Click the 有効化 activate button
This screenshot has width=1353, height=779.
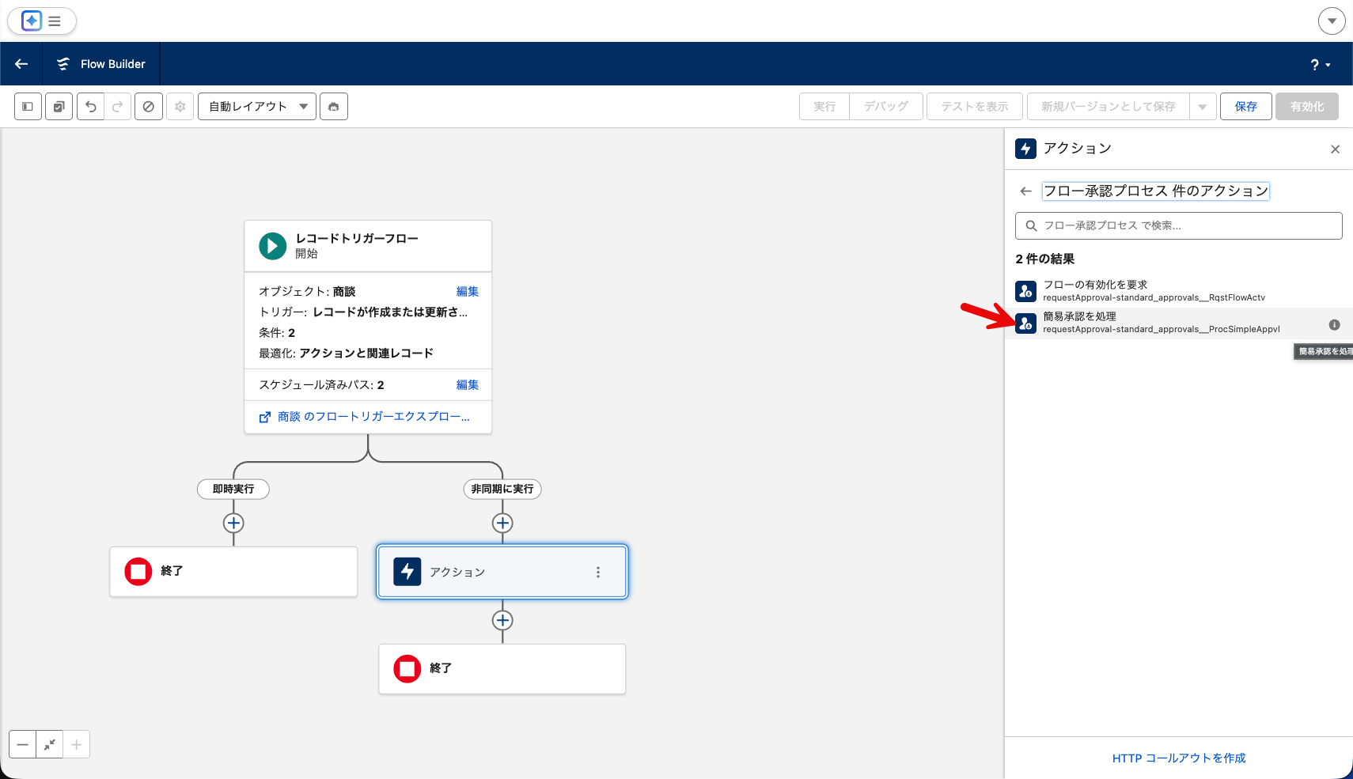[x=1307, y=106]
